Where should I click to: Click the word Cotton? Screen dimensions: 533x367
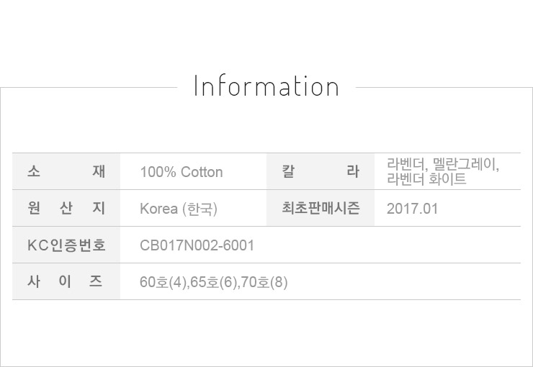pyautogui.click(x=202, y=172)
